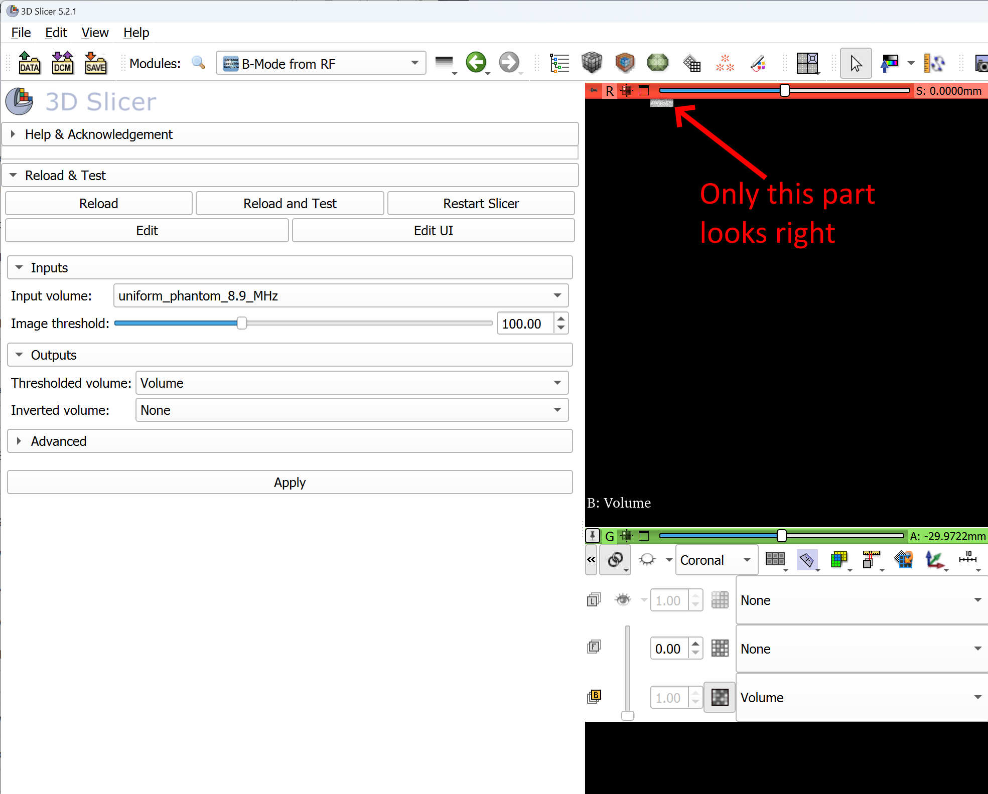Toggle link for the green slice view
988x794 pixels.
point(615,560)
